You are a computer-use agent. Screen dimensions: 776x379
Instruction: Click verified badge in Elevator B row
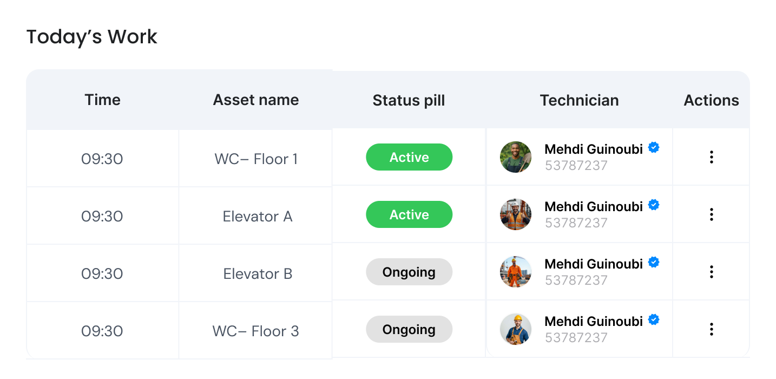(654, 262)
